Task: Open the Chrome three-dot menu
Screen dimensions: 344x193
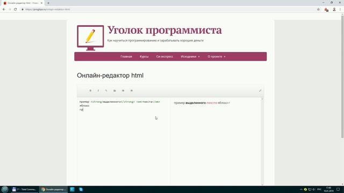Action: point(340,10)
